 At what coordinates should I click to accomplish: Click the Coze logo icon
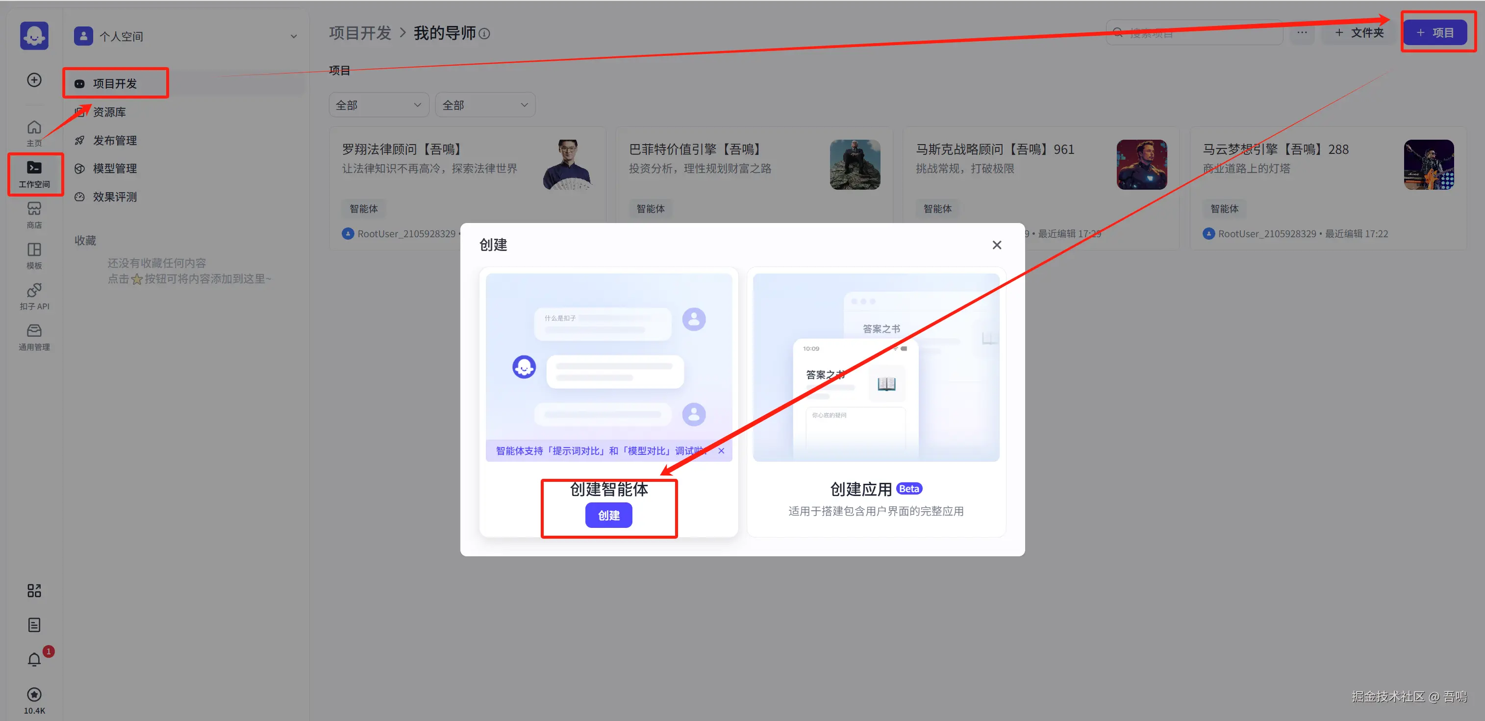(x=34, y=36)
